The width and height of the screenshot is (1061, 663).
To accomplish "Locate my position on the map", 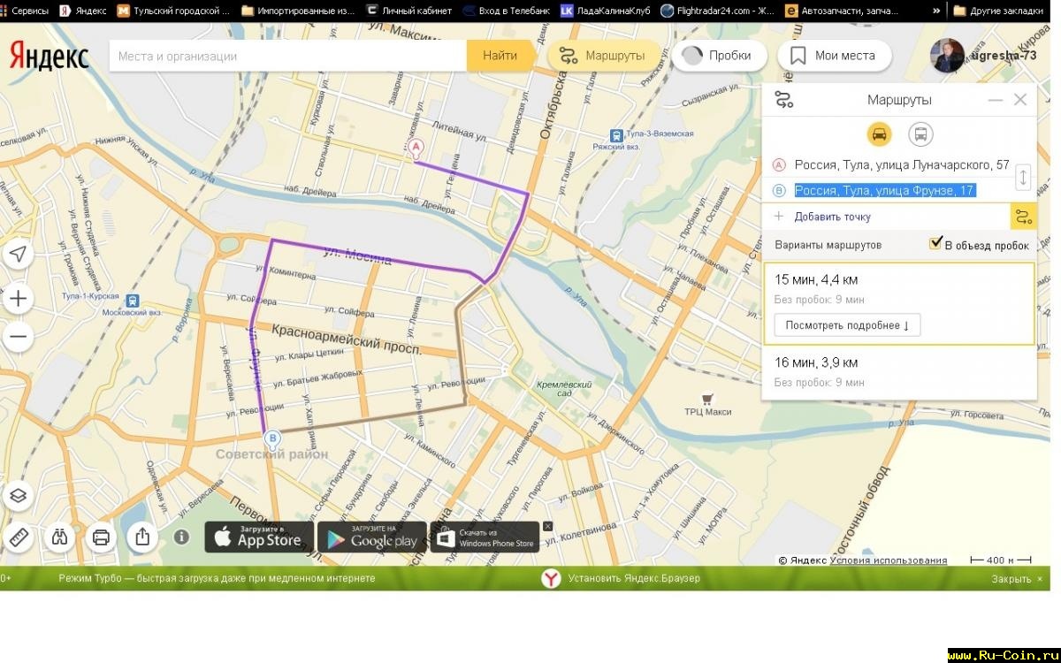I will coord(18,255).
